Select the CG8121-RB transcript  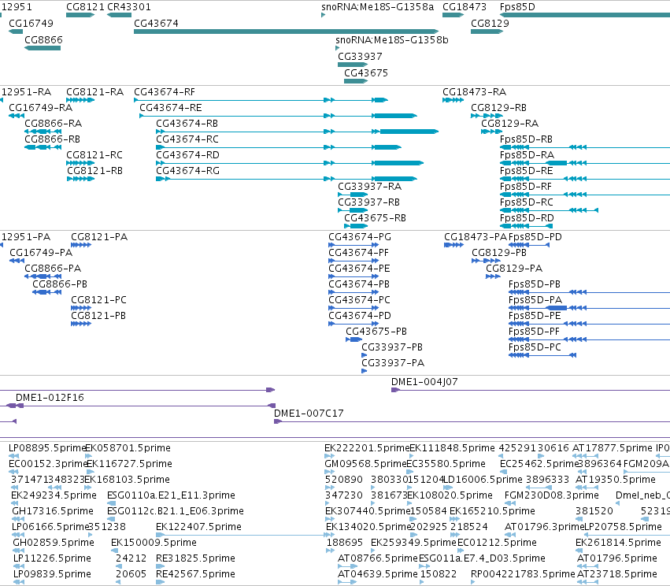click(80, 179)
